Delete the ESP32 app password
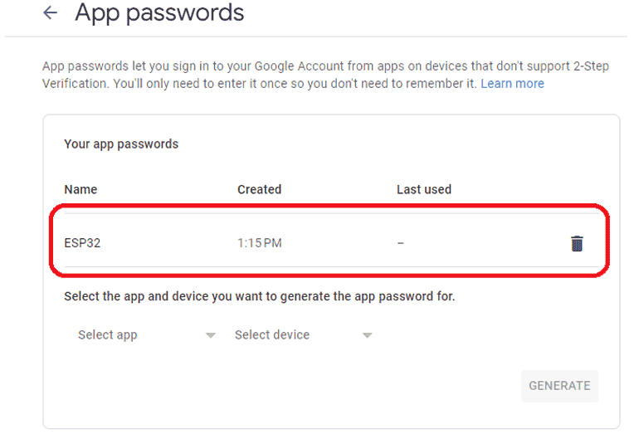 tap(577, 243)
